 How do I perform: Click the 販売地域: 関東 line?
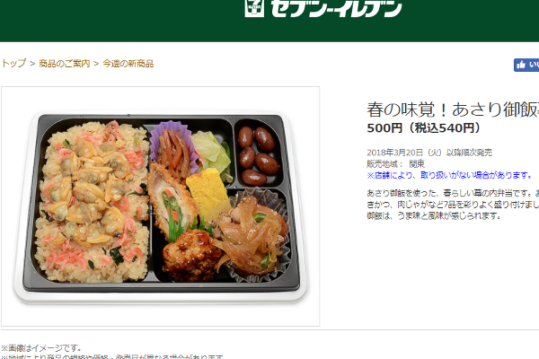395,164
